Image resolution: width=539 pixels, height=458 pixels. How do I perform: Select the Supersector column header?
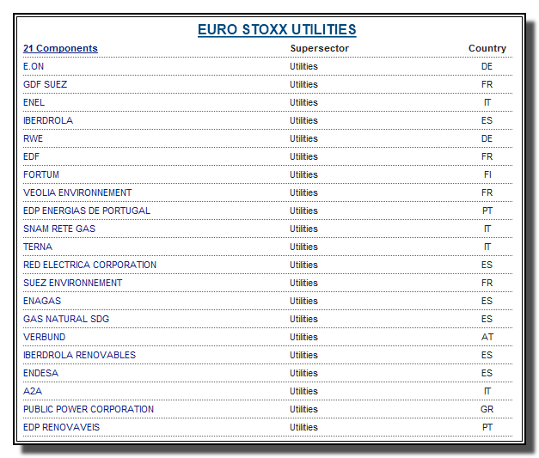pyautogui.click(x=319, y=48)
